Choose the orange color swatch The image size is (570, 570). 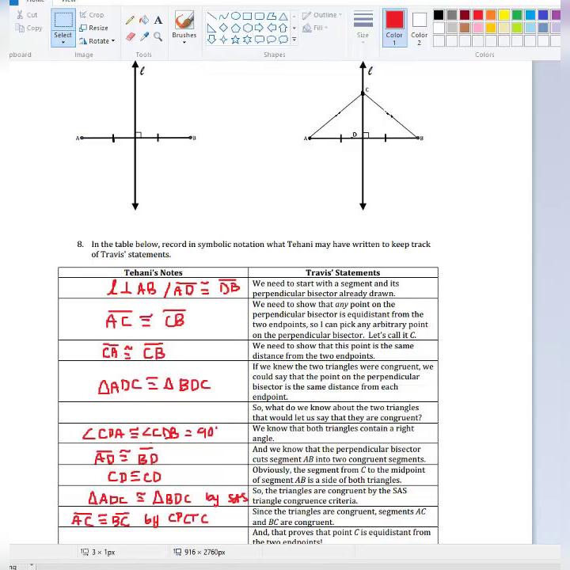coord(491,15)
